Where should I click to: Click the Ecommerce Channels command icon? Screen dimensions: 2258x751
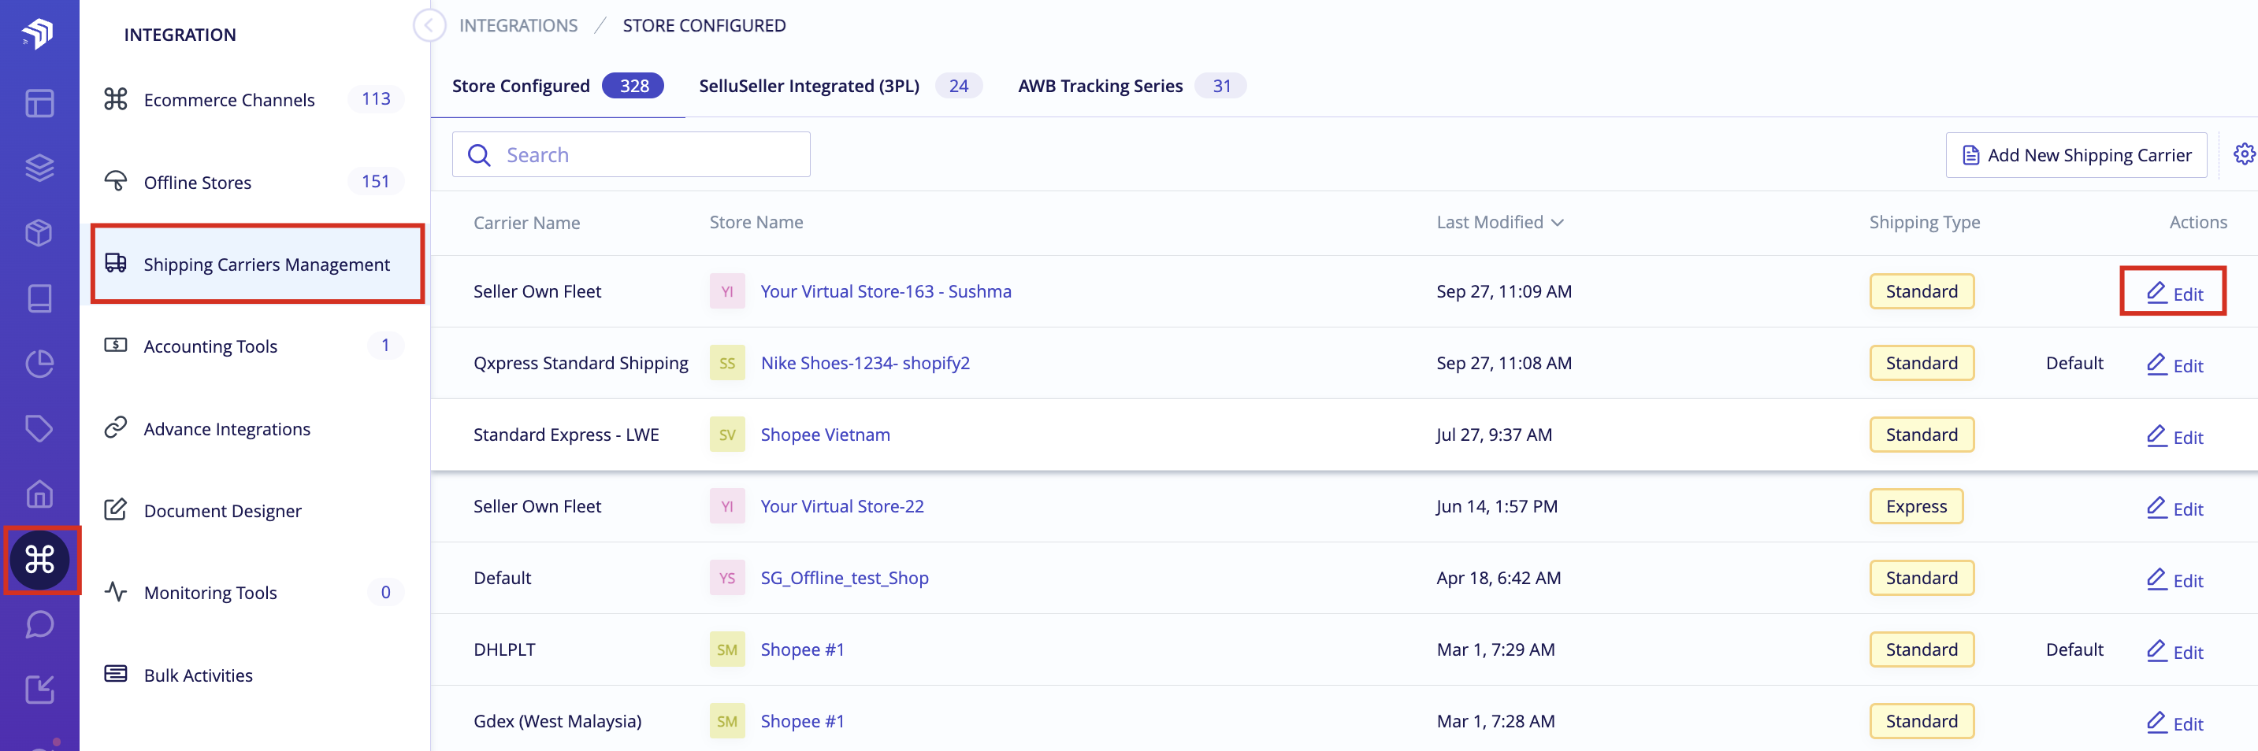(116, 99)
